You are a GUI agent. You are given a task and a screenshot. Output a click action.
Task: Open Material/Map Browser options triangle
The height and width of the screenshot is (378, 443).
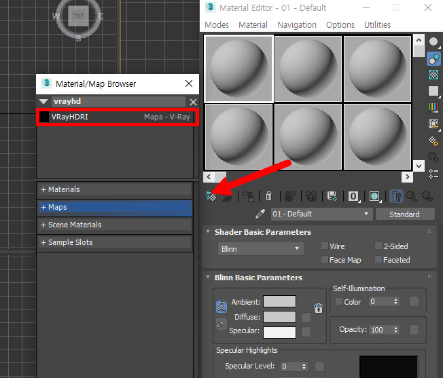tap(43, 102)
